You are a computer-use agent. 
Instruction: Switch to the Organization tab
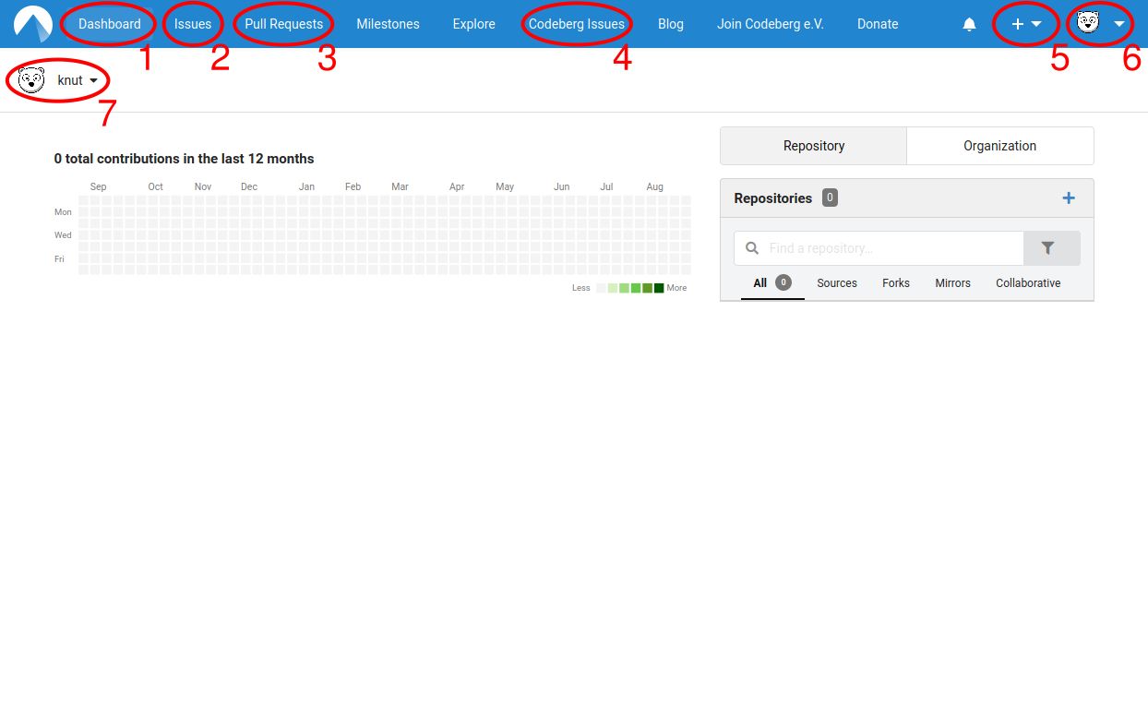tap(999, 146)
